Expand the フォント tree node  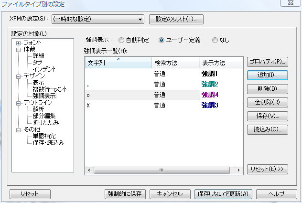tap(18, 43)
